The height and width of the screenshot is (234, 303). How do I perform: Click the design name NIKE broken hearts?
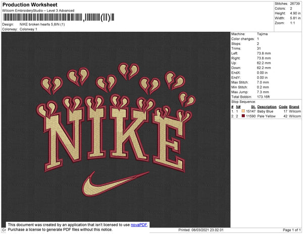point(42,24)
